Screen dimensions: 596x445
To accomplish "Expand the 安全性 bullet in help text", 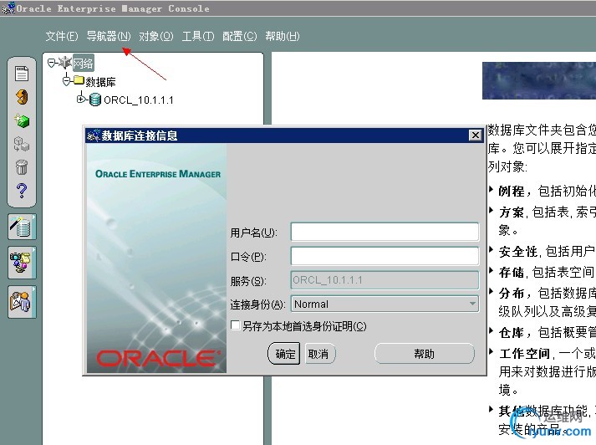I will pos(491,250).
